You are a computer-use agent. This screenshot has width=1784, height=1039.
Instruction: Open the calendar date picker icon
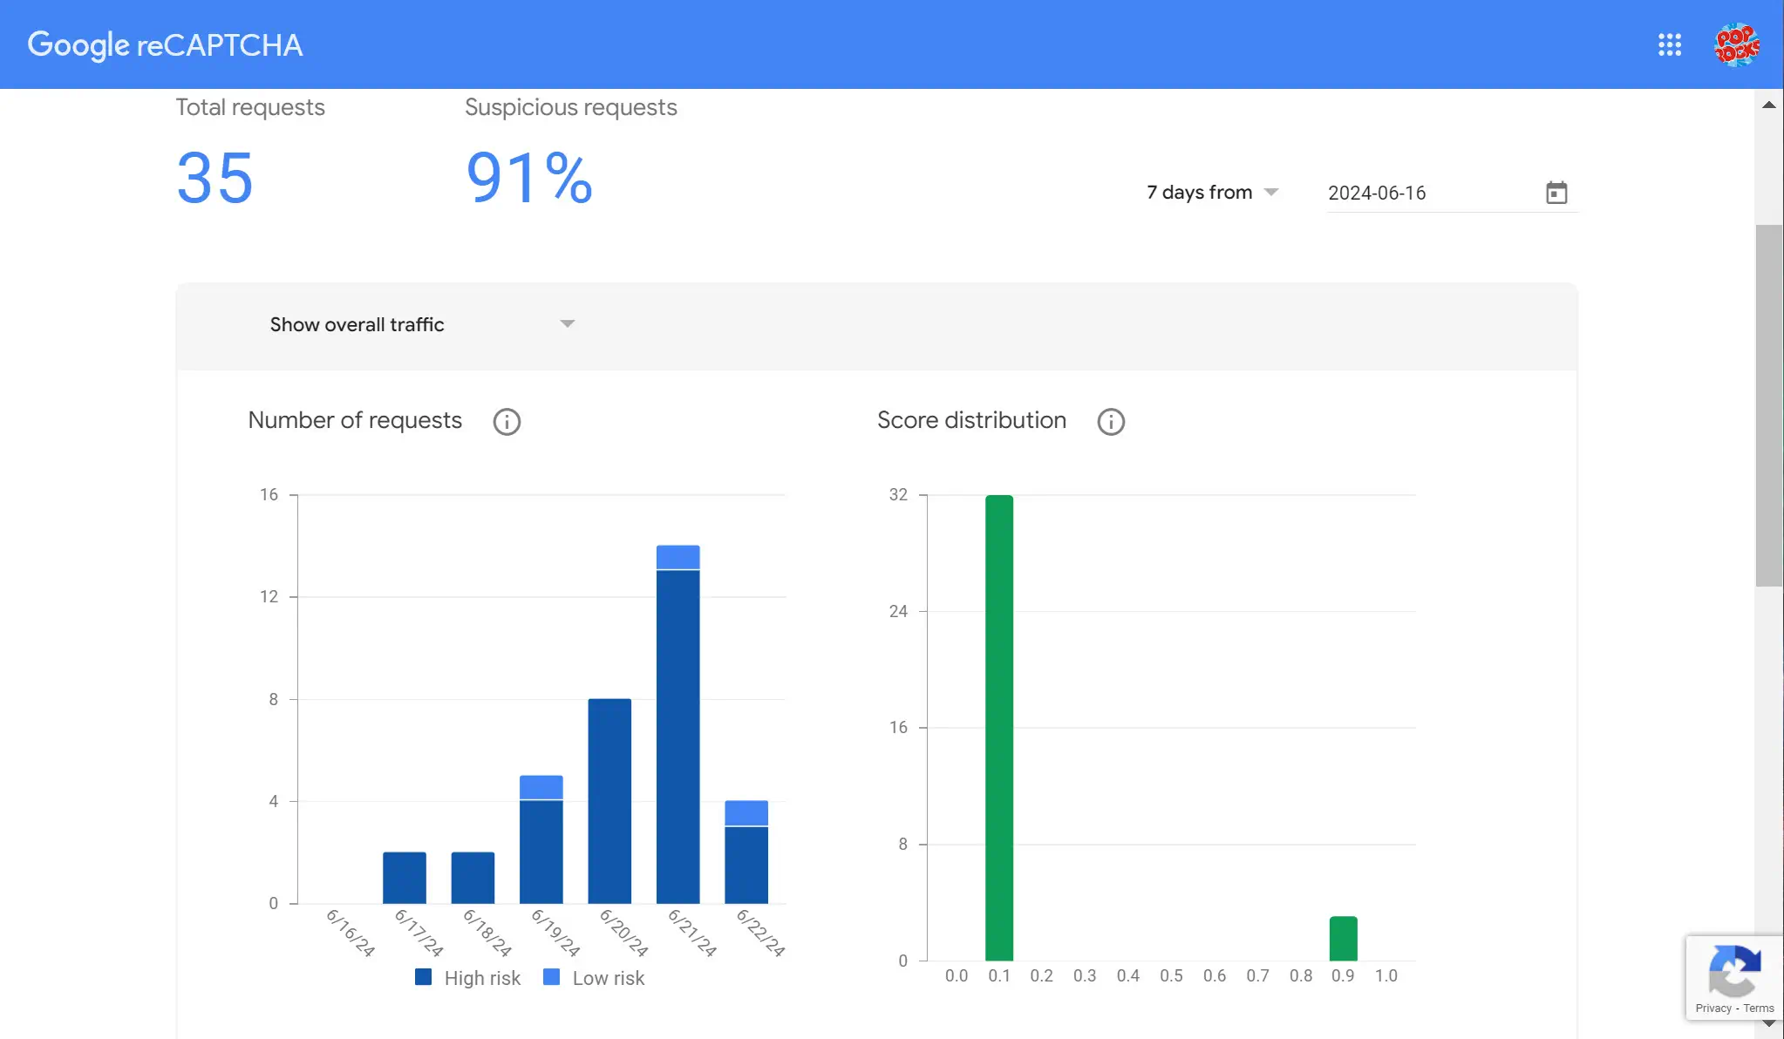[x=1556, y=193]
